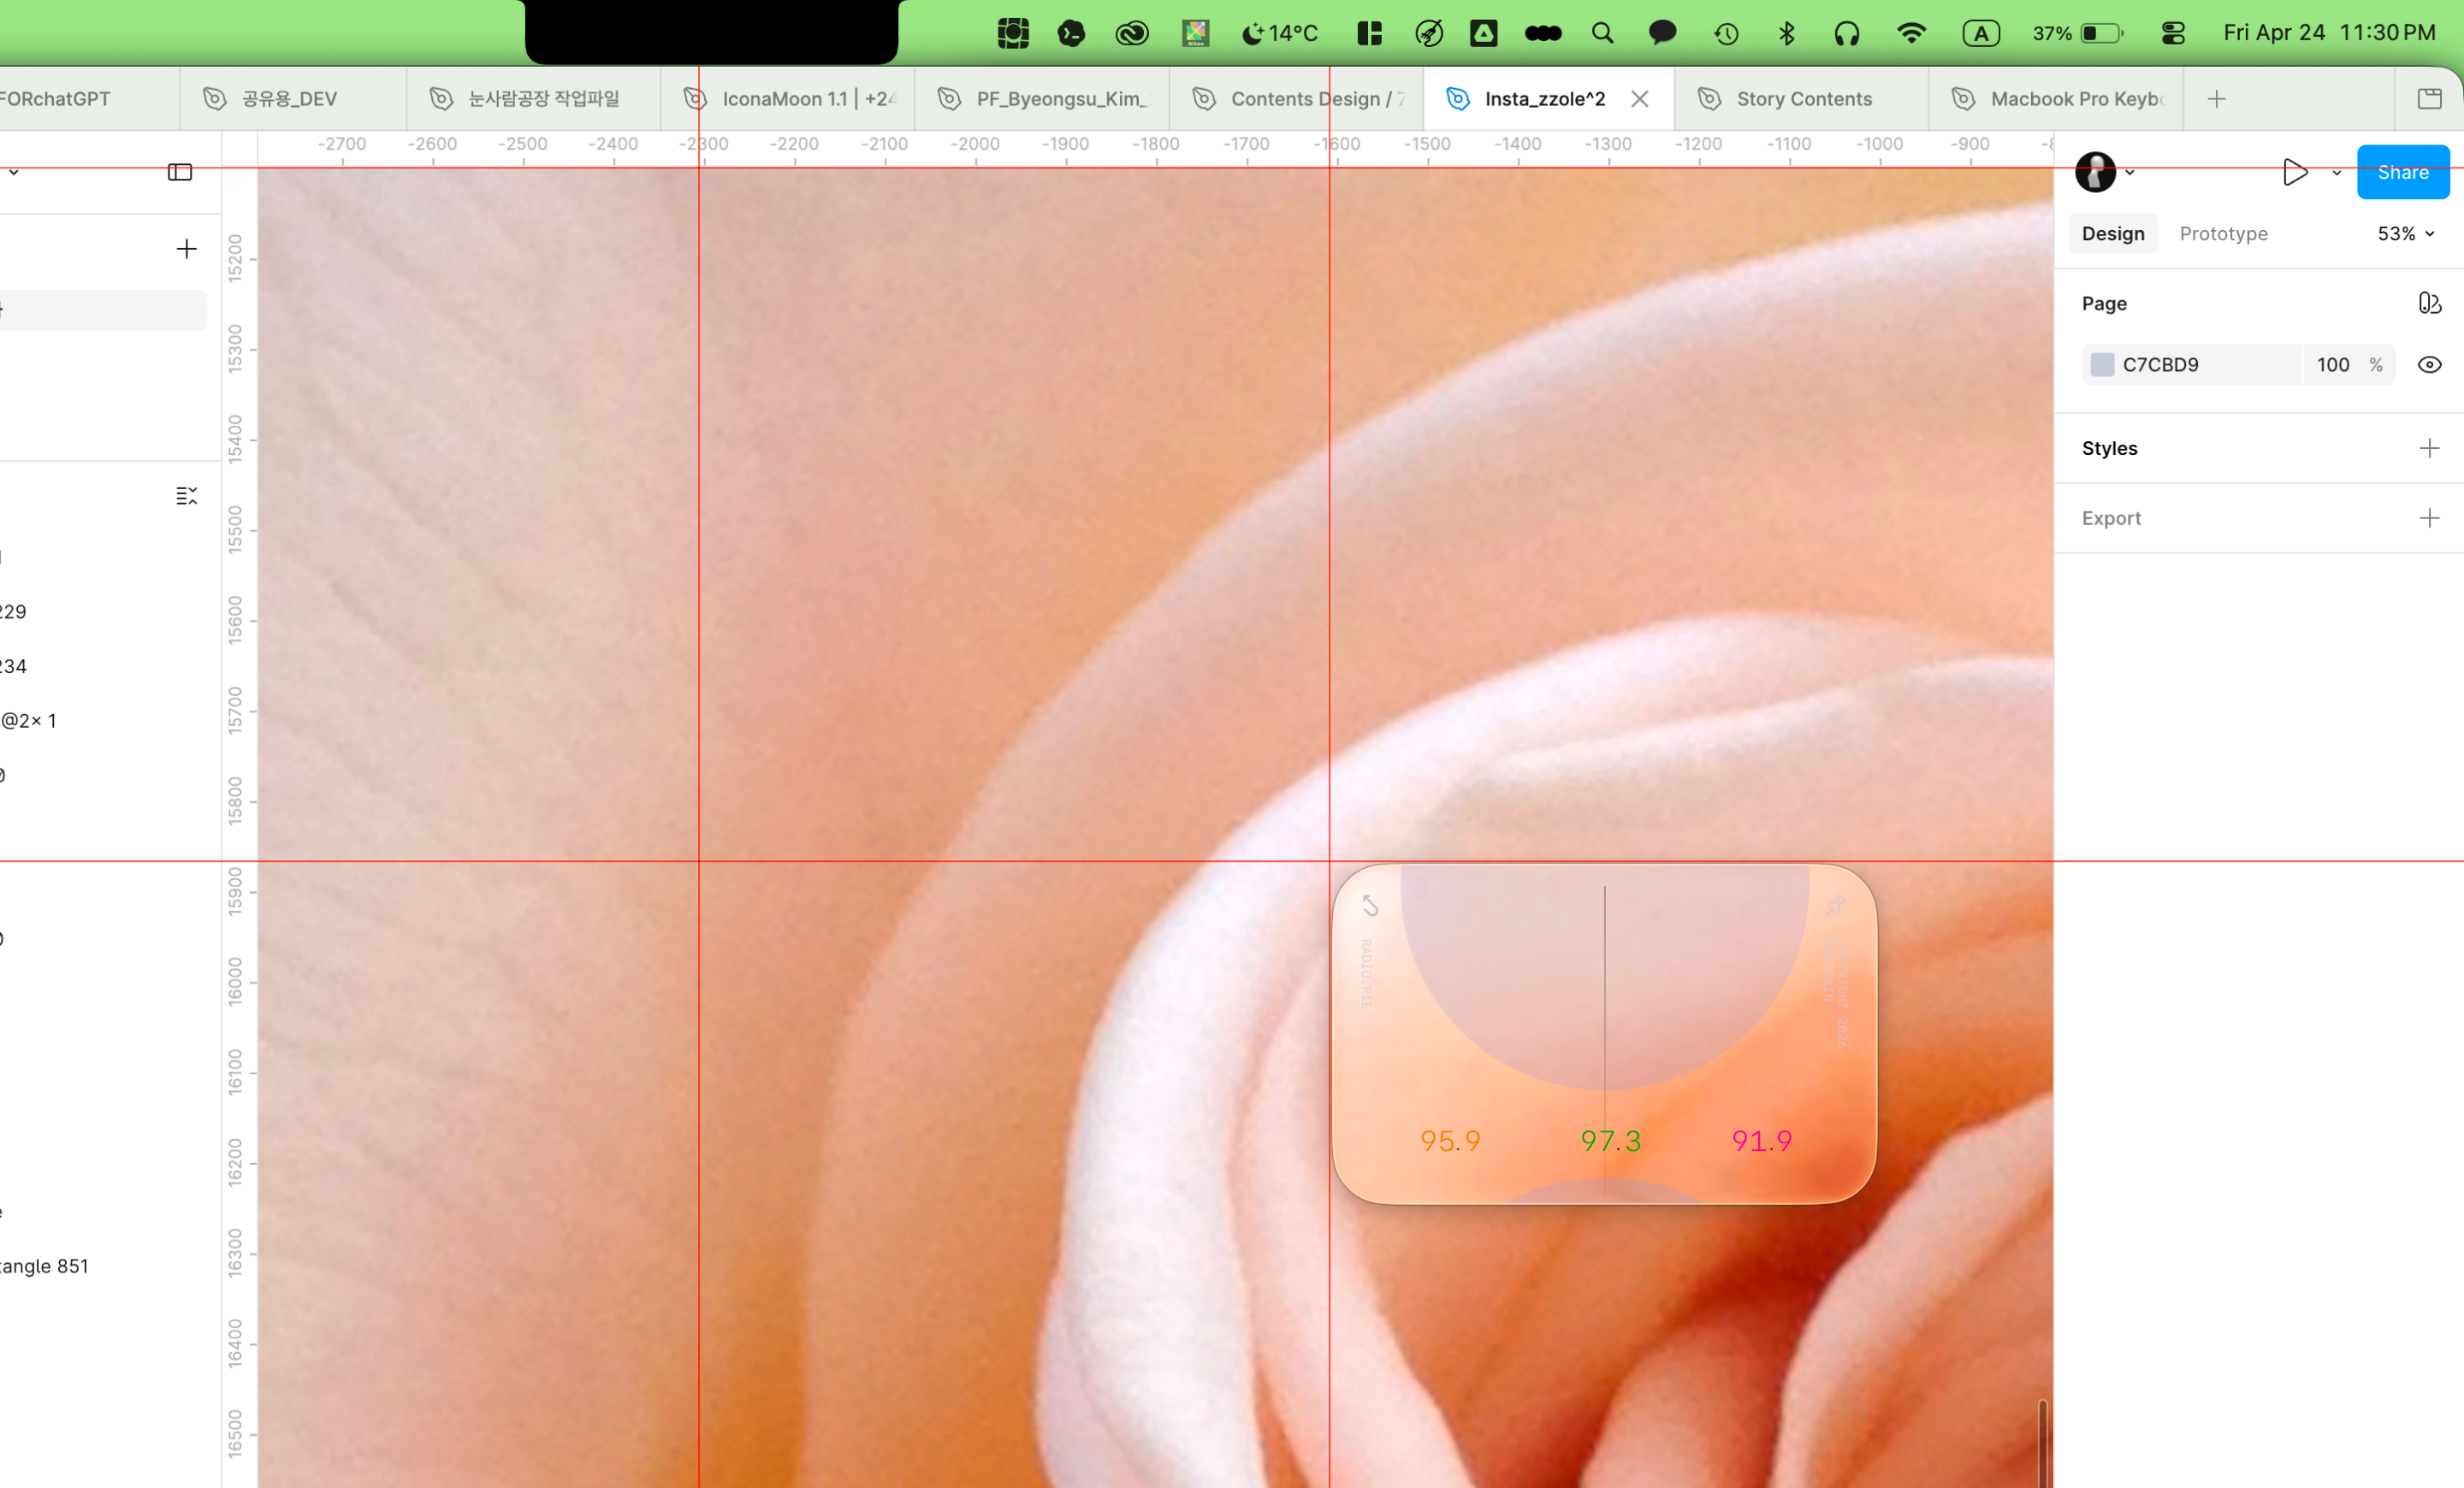Open page color variables icon

coord(2429,303)
